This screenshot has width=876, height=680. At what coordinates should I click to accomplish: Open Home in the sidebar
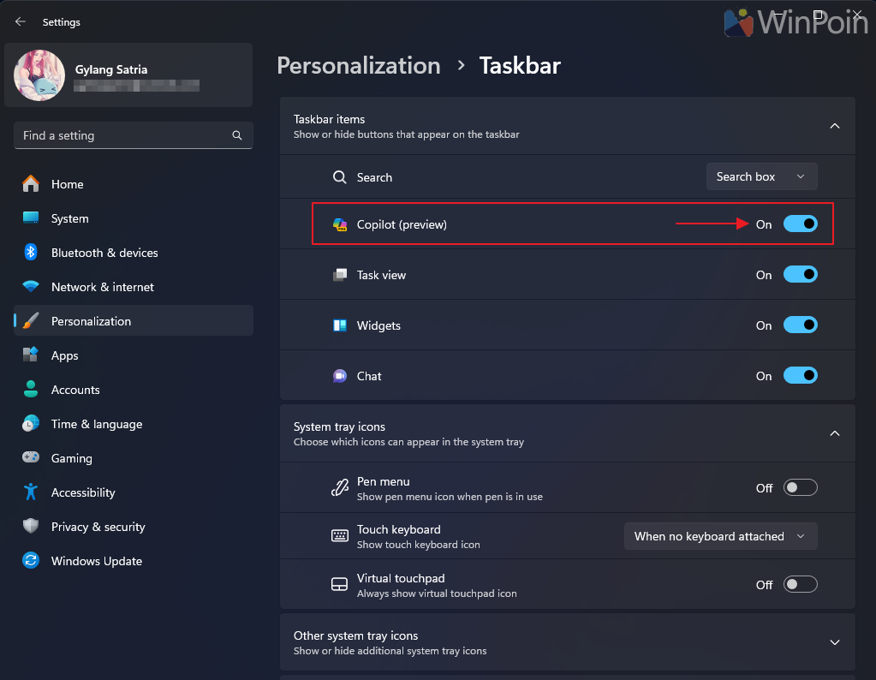point(134,184)
